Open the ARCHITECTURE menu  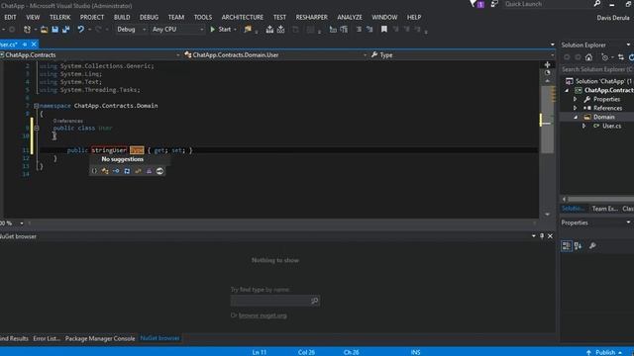(243, 18)
